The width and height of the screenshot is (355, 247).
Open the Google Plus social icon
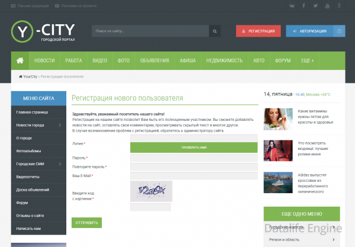tap(339, 6)
